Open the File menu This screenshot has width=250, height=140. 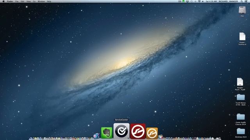(x=17, y=1)
